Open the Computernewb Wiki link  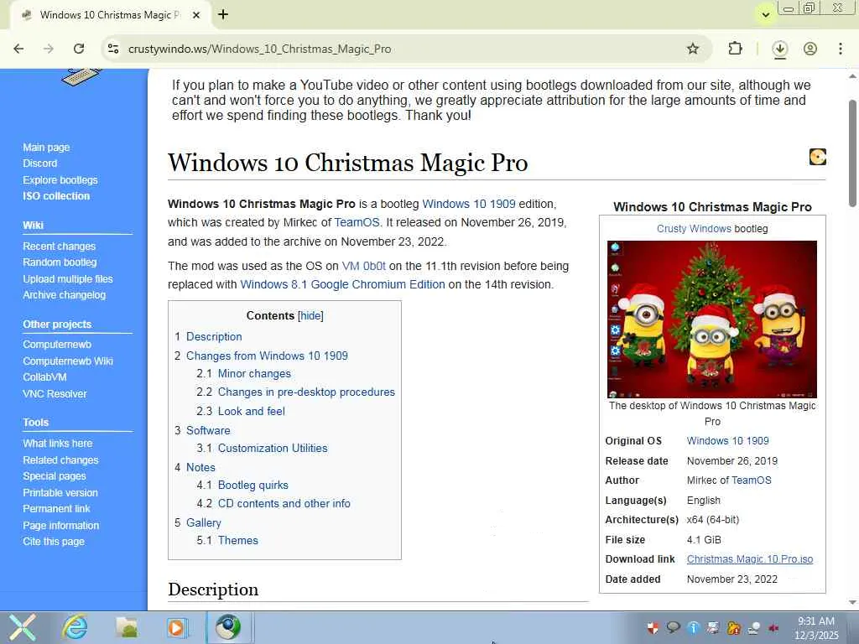[x=67, y=361]
